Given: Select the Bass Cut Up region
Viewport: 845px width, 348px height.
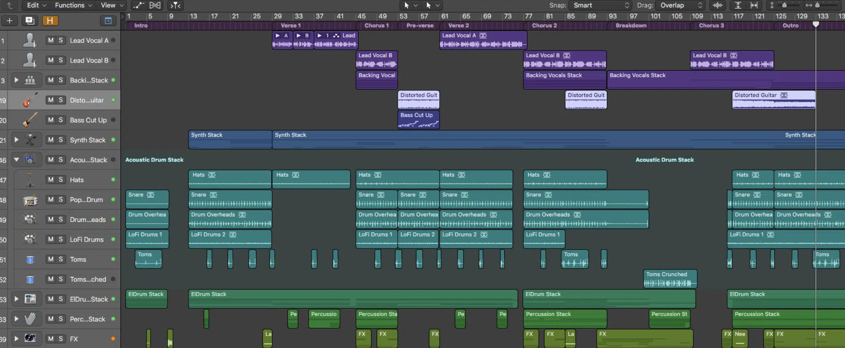Looking at the screenshot, I should tap(419, 119).
